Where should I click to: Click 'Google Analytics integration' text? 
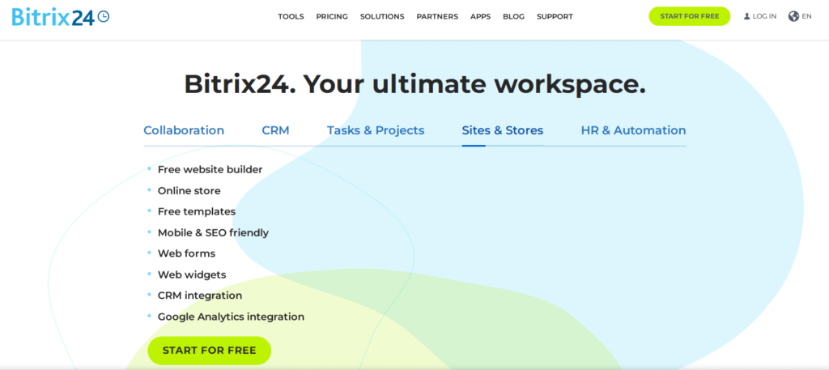click(231, 317)
